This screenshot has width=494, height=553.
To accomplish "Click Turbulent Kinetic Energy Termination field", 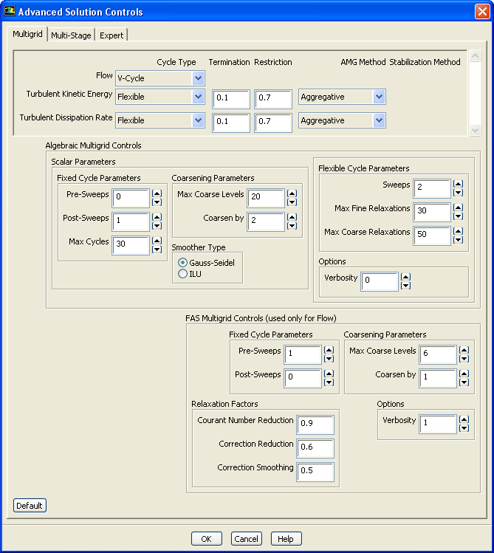I will click(231, 99).
